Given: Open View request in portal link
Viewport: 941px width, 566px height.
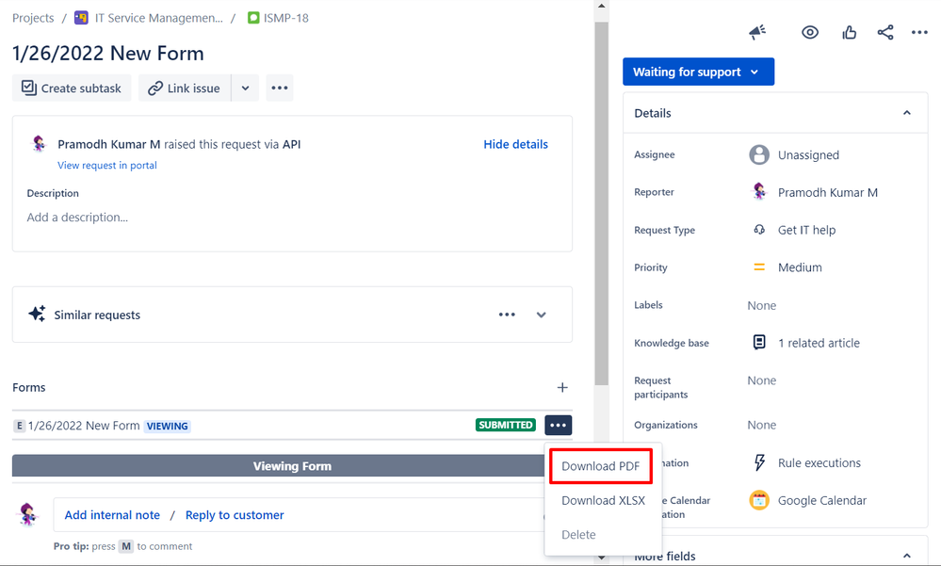Looking at the screenshot, I should click(x=106, y=165).
